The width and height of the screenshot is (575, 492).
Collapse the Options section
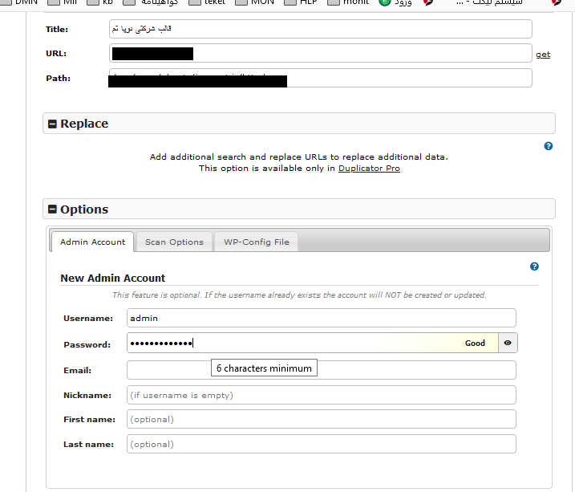pyautogui.click(x=53, y=209)
